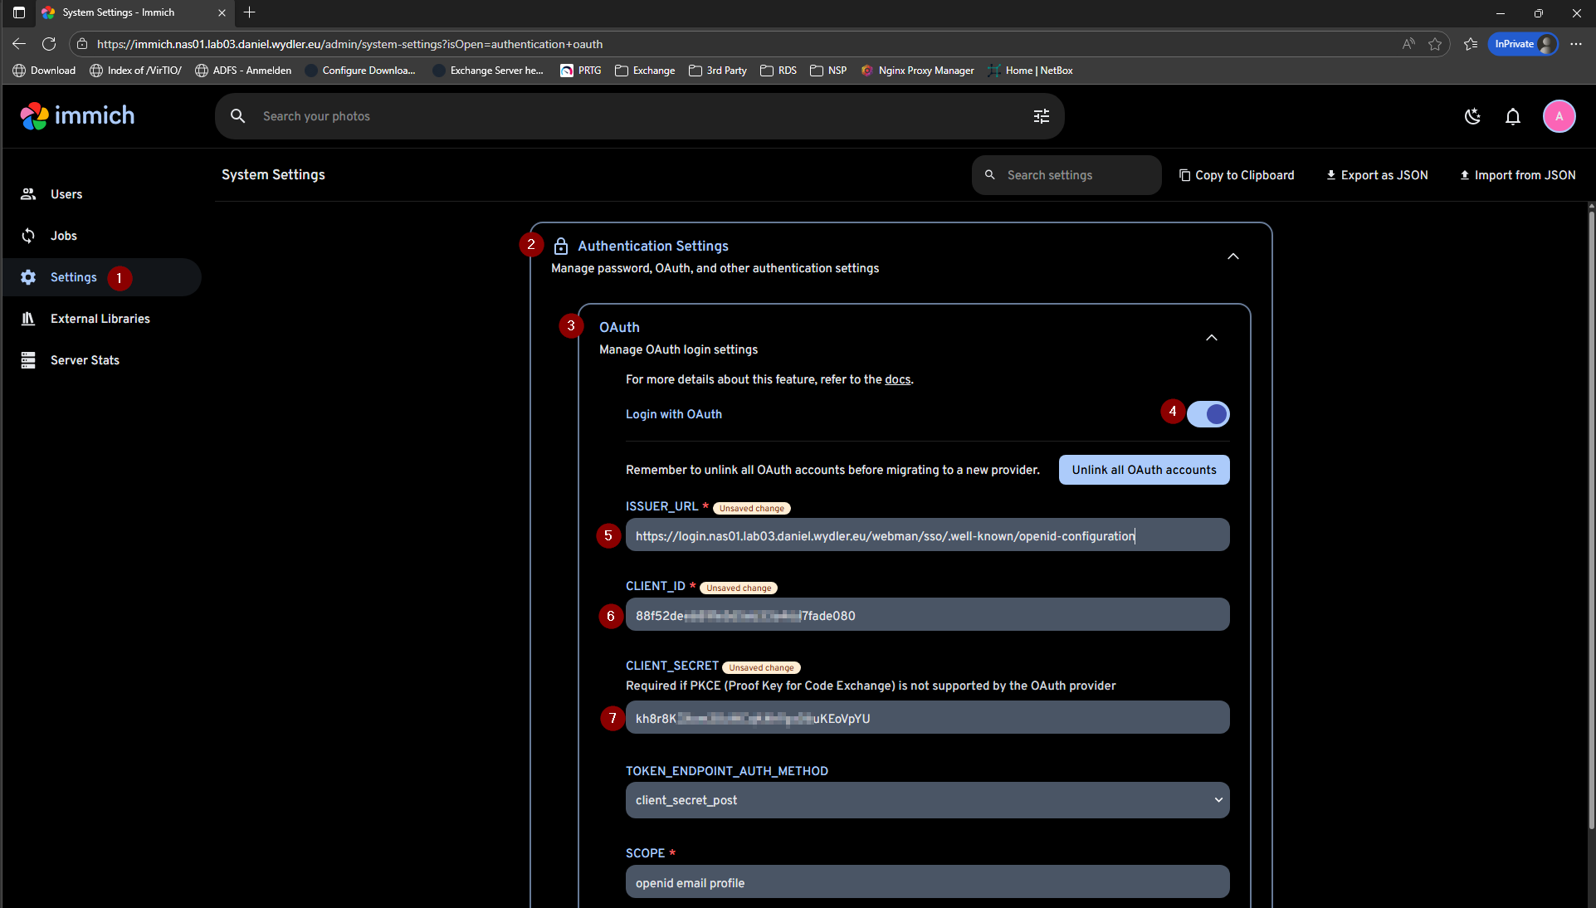Click the Immich logo icon

(x=34, y=116)
